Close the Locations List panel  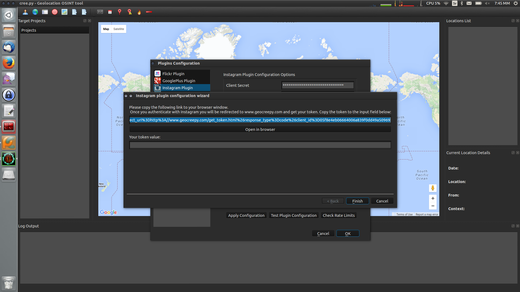518,21
